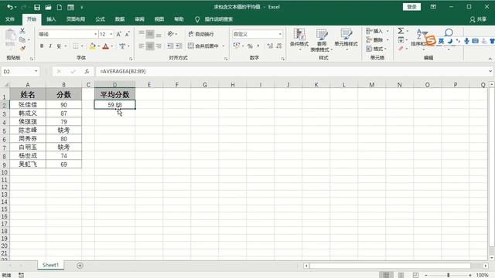
Task: Open Merge and Center dropdown arrow
Action: (224, 46)
